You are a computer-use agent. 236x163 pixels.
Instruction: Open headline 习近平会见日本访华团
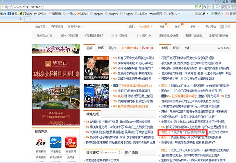pos(188,58)
